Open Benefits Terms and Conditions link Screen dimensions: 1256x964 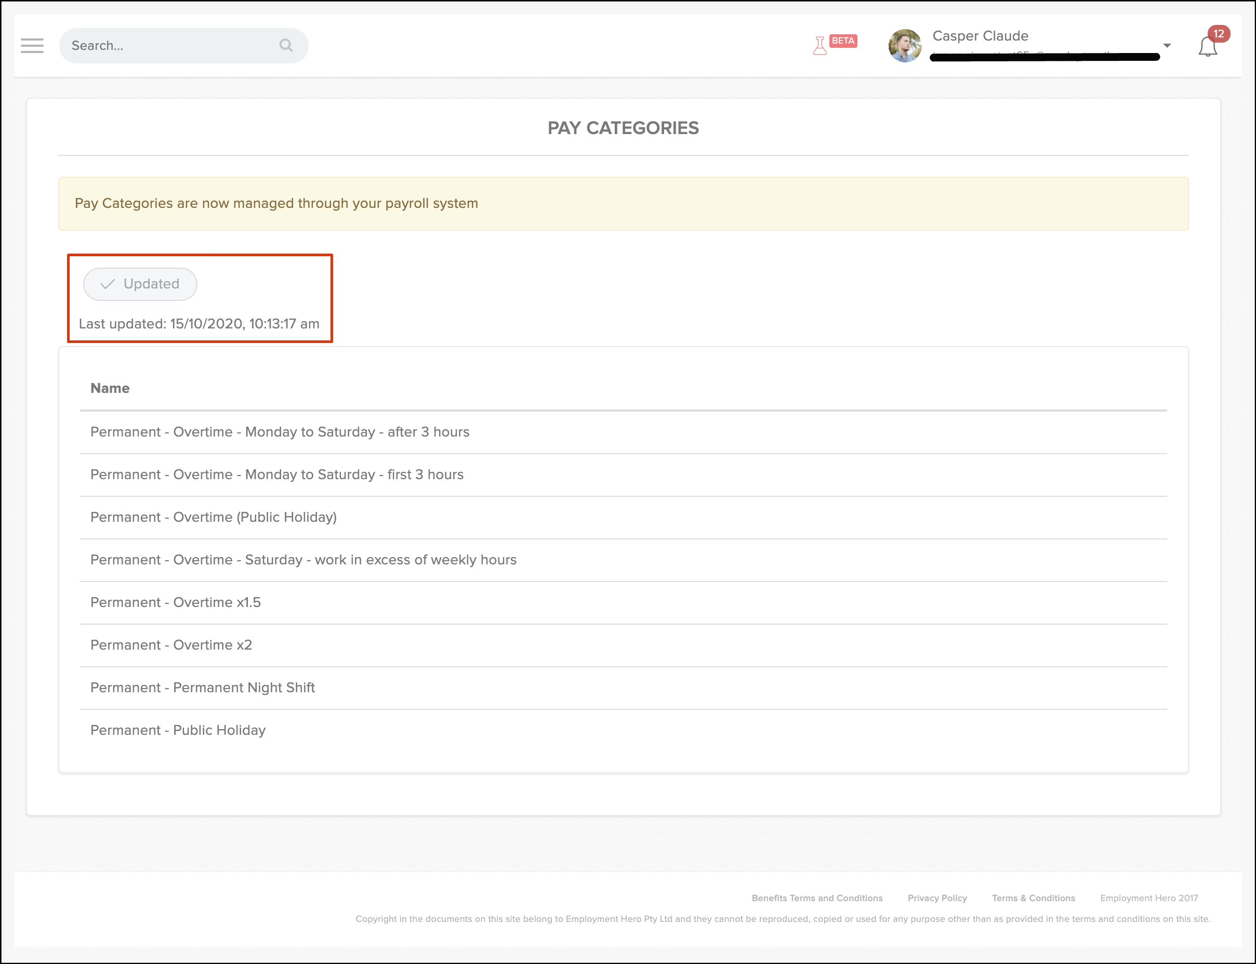tap(816, 898)
